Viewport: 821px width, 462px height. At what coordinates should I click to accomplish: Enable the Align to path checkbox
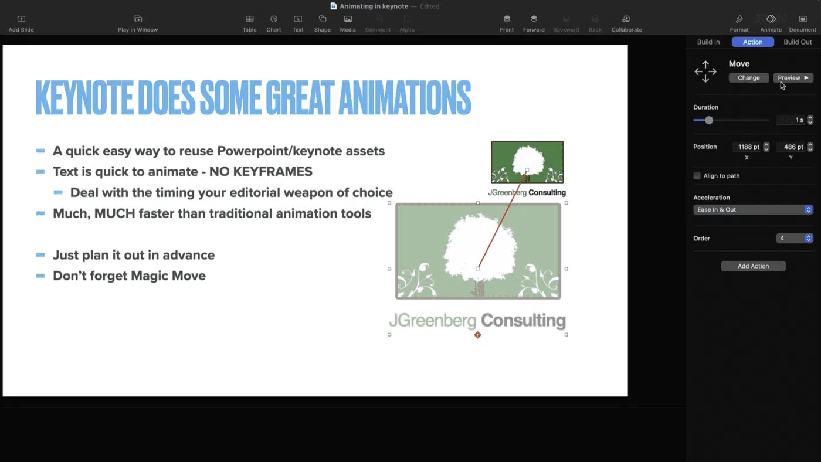pos(697,176)
